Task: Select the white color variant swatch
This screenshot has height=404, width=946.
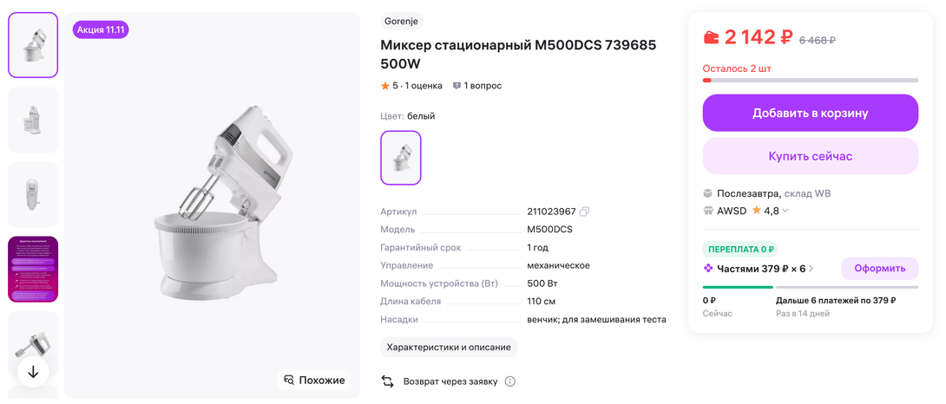Action: point(401,158)
